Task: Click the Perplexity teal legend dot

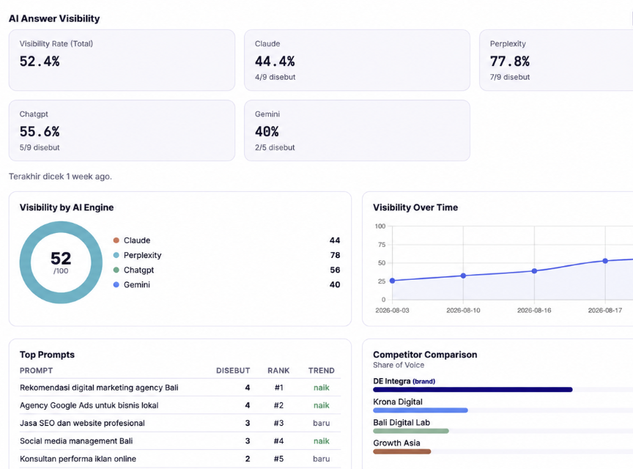Action: (x=116, y=255)
